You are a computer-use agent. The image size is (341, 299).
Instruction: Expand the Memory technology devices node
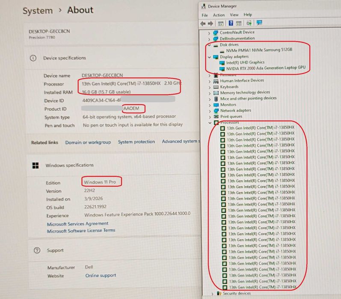210,93
